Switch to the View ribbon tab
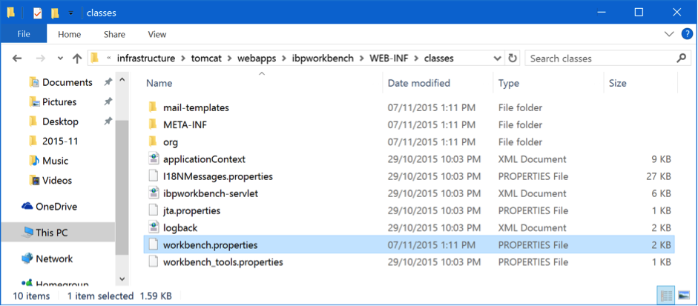Viewport: 698px width, 306px height. tap(157, 34)
